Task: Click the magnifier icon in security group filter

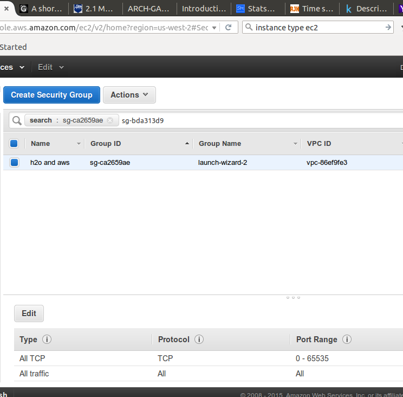Action: click(x=17, y=120)
